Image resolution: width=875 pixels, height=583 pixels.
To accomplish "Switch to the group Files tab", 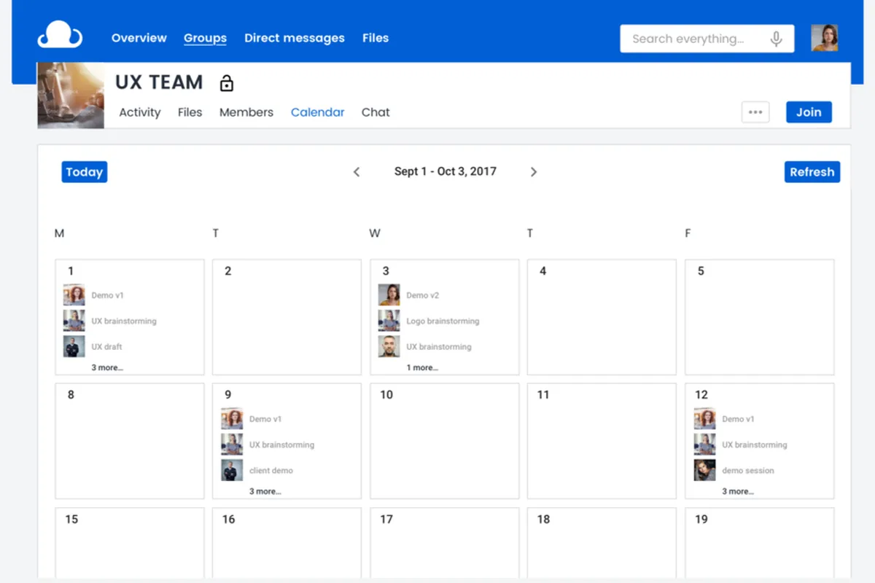I will point(190,112).
